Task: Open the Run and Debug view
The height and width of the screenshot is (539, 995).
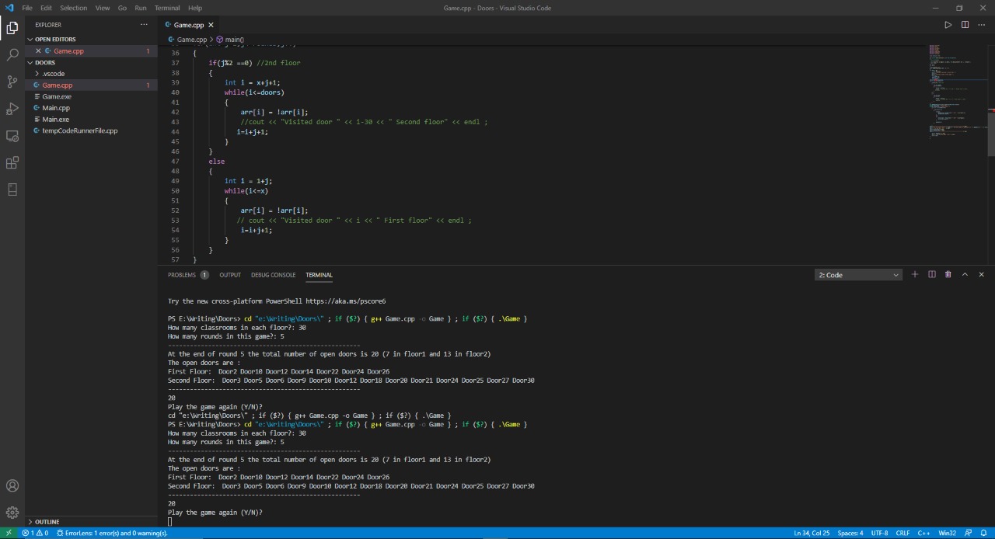Action: point(12,109)
